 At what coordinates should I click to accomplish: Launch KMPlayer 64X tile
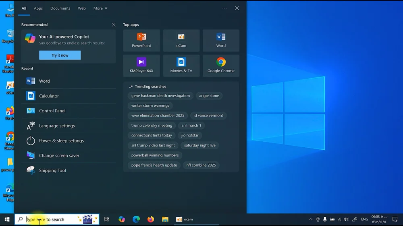coord(141,65)
